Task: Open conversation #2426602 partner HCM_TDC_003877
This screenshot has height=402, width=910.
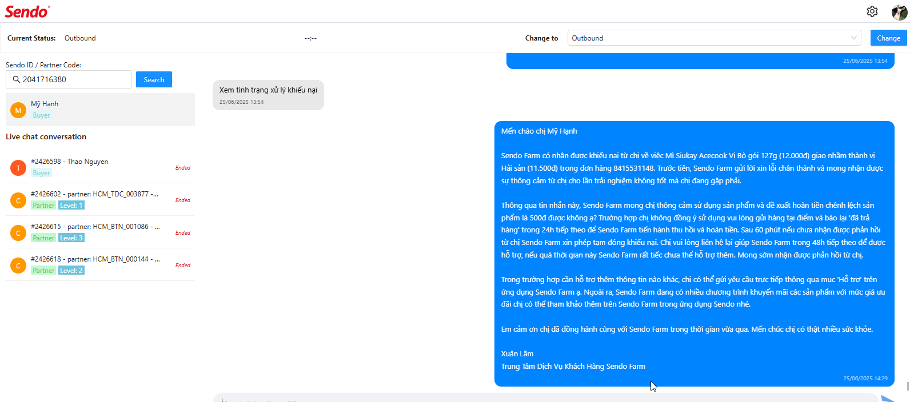Action: [x=100, y=200]
